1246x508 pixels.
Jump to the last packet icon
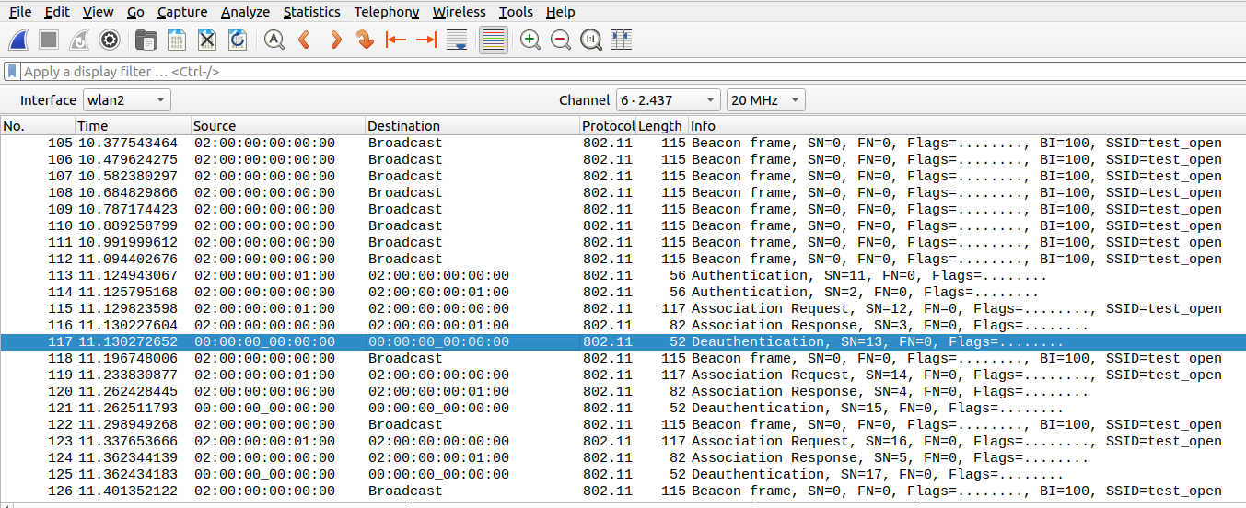point(425,40)
